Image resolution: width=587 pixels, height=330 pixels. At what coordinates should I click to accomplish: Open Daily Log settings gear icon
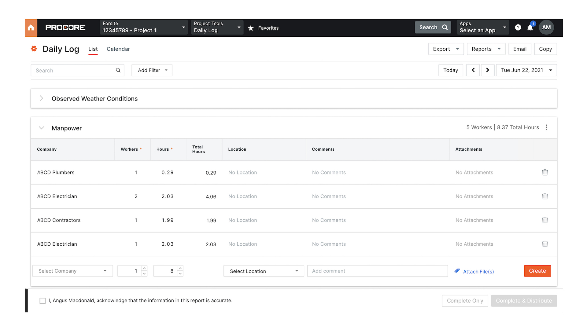click(x=34, y=49)
